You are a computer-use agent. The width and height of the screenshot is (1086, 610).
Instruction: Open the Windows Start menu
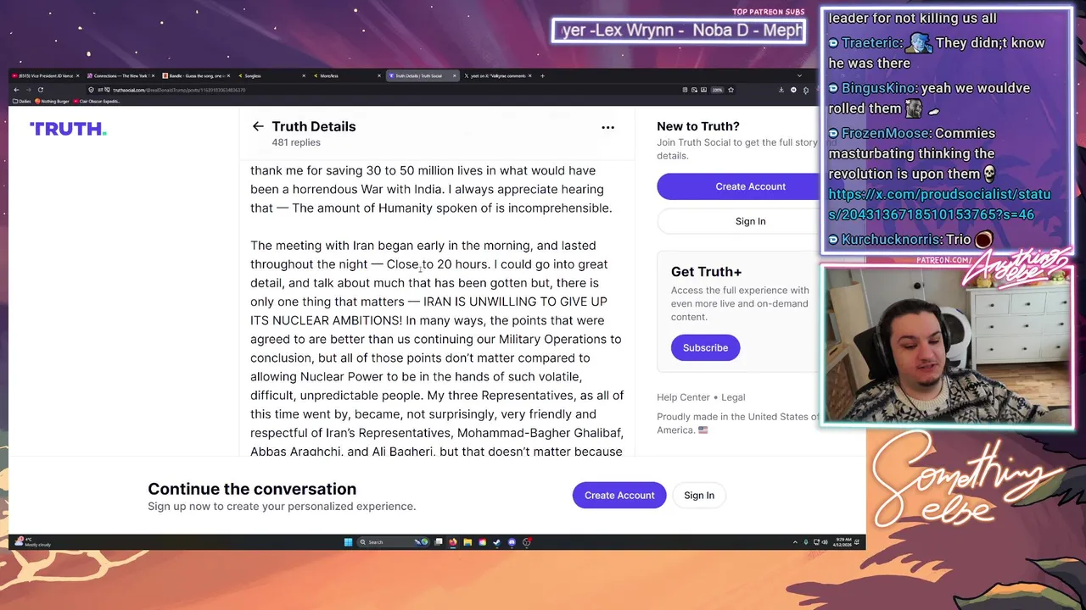(348, 542)
